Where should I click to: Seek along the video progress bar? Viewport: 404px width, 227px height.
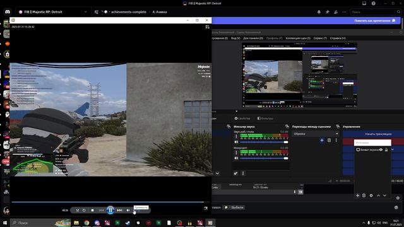108,202
